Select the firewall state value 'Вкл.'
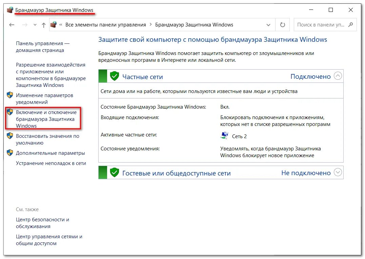This screenshot has width=365, height=259. coord(225,107)
